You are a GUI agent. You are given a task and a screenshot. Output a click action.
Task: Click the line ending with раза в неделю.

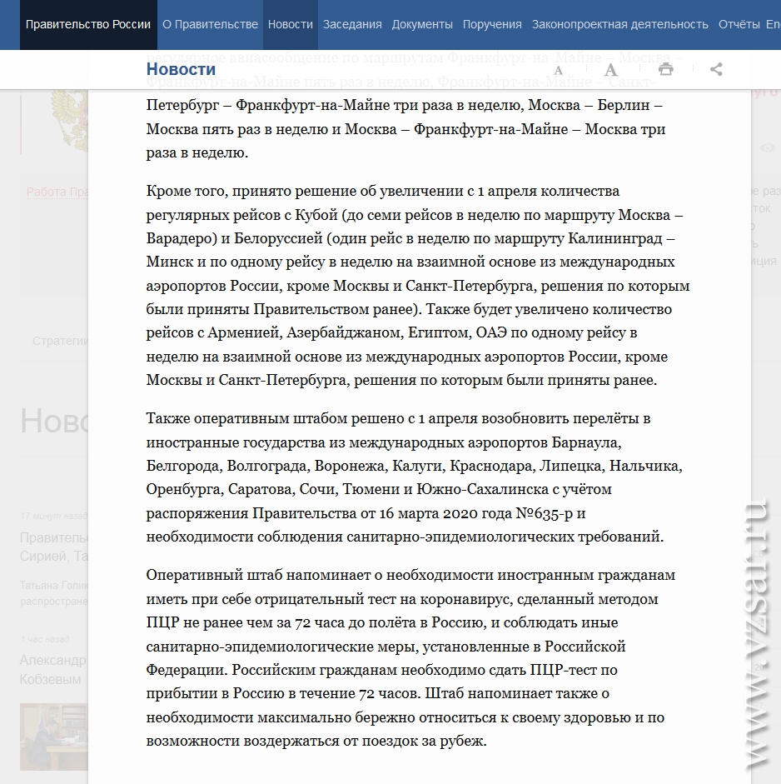pos(196,152)
